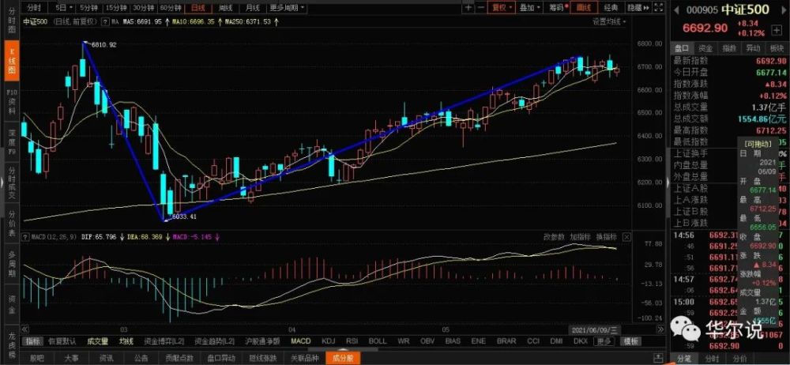
Task: Switch to 月线 monthly period
Action: point(252,8)
